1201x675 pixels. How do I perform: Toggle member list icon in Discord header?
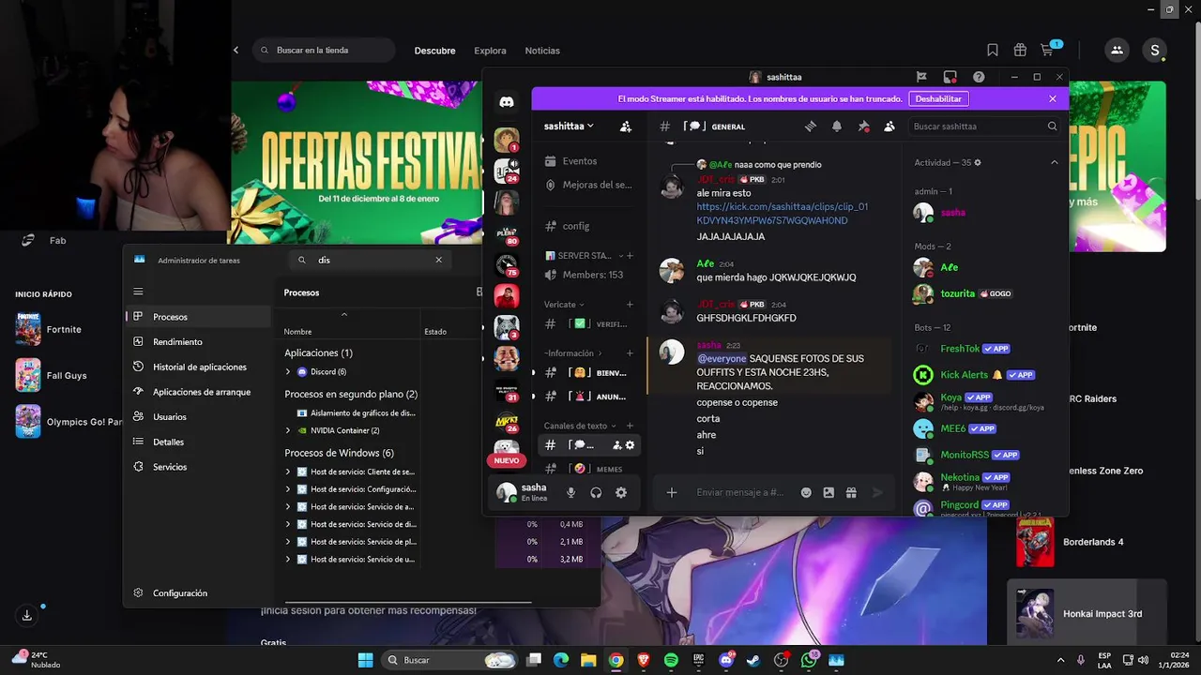coord(889,127)
